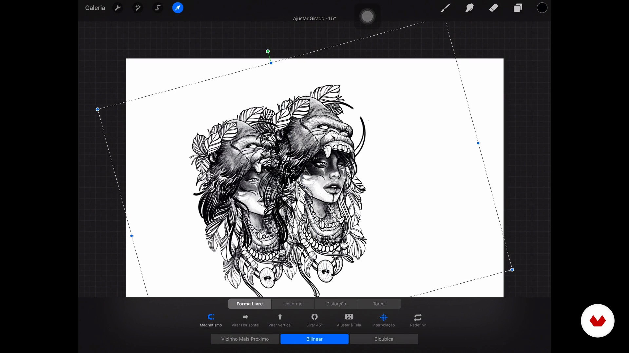Click the bottom-right corner transform handle
Viewport: 629px width, 353px height.
pyautogui.click(x=512, y=270)
